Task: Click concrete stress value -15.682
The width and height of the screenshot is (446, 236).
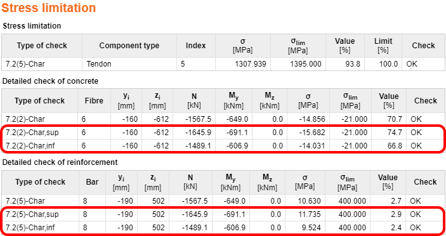Action: point(312,133)
